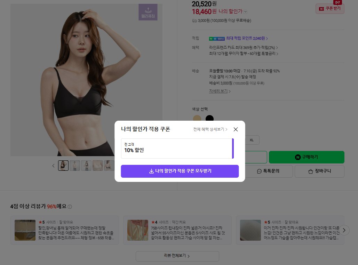Open 라인프렌즈 카드 추가 적립 benefit
This screenshot has height=265, width=358.
point(244,48)
